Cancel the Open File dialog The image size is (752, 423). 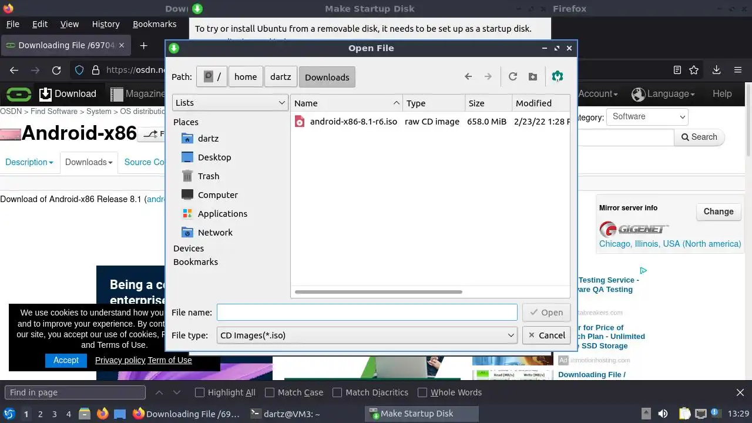tap(546, 335)
